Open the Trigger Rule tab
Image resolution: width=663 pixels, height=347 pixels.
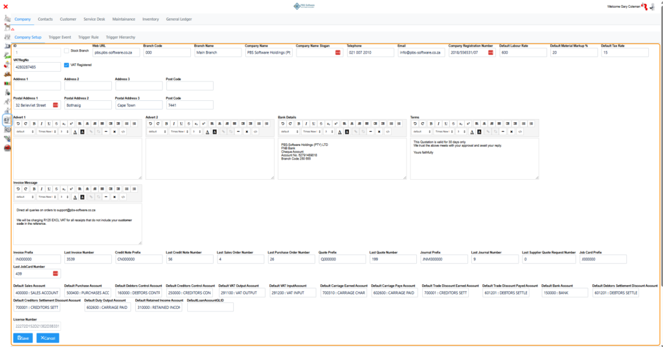tap(88, 37)
